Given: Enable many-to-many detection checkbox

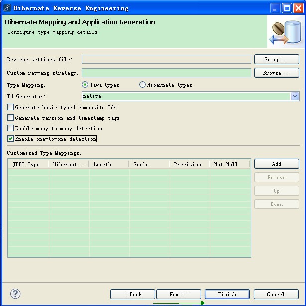Looking at the screenshot, I should point(10,128).
